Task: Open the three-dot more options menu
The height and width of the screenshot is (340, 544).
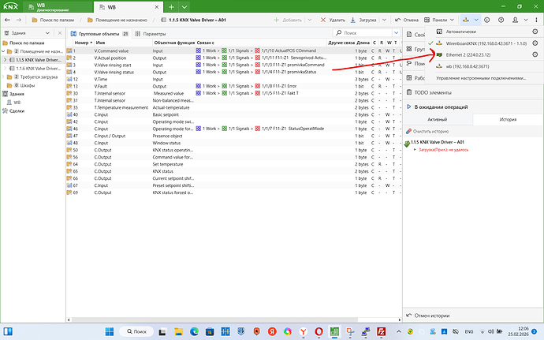Action: 536,21
